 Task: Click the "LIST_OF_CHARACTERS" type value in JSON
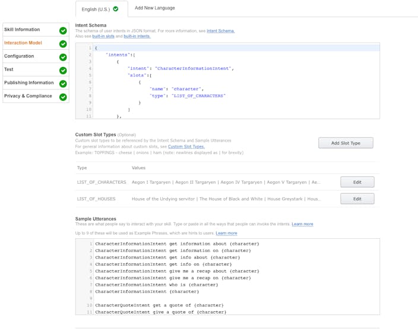coord(198,96)
